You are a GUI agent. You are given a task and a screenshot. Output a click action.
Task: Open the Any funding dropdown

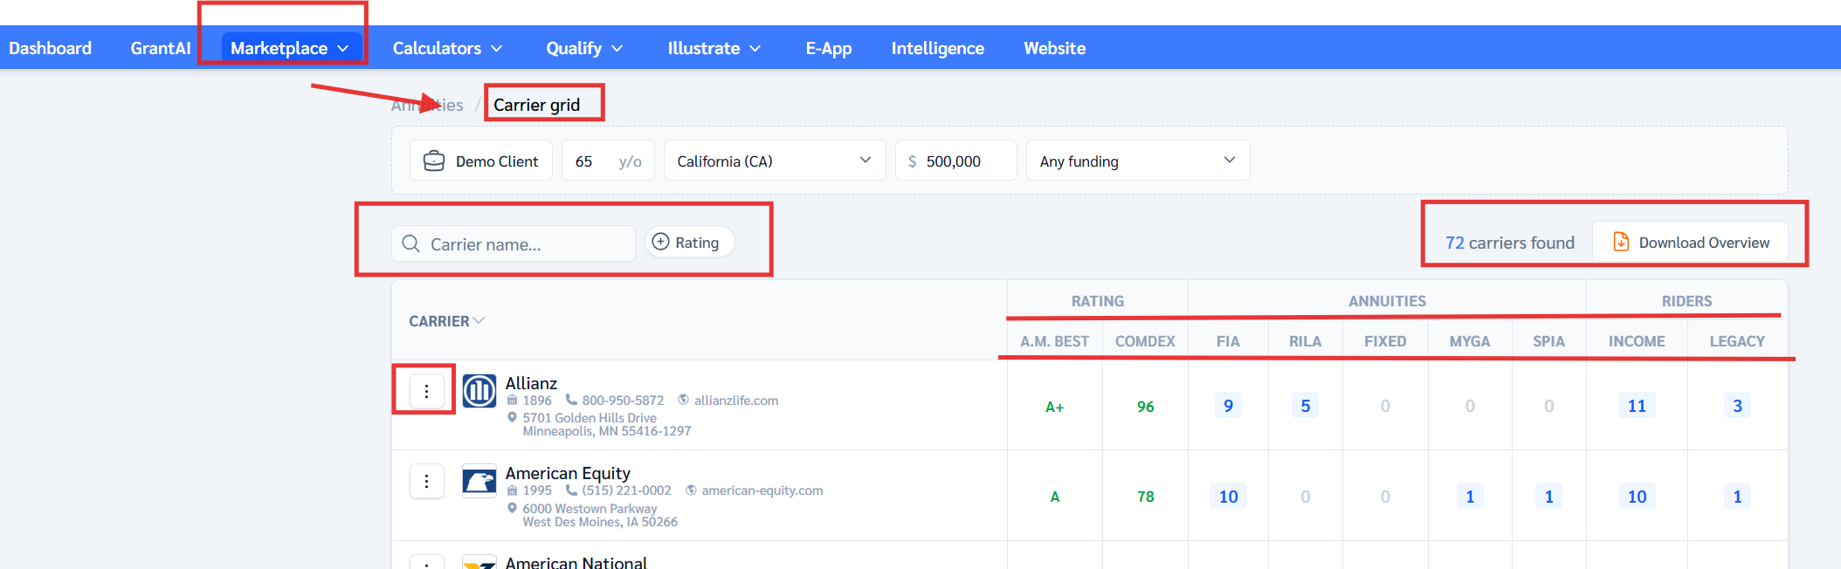coord(1138,161)
